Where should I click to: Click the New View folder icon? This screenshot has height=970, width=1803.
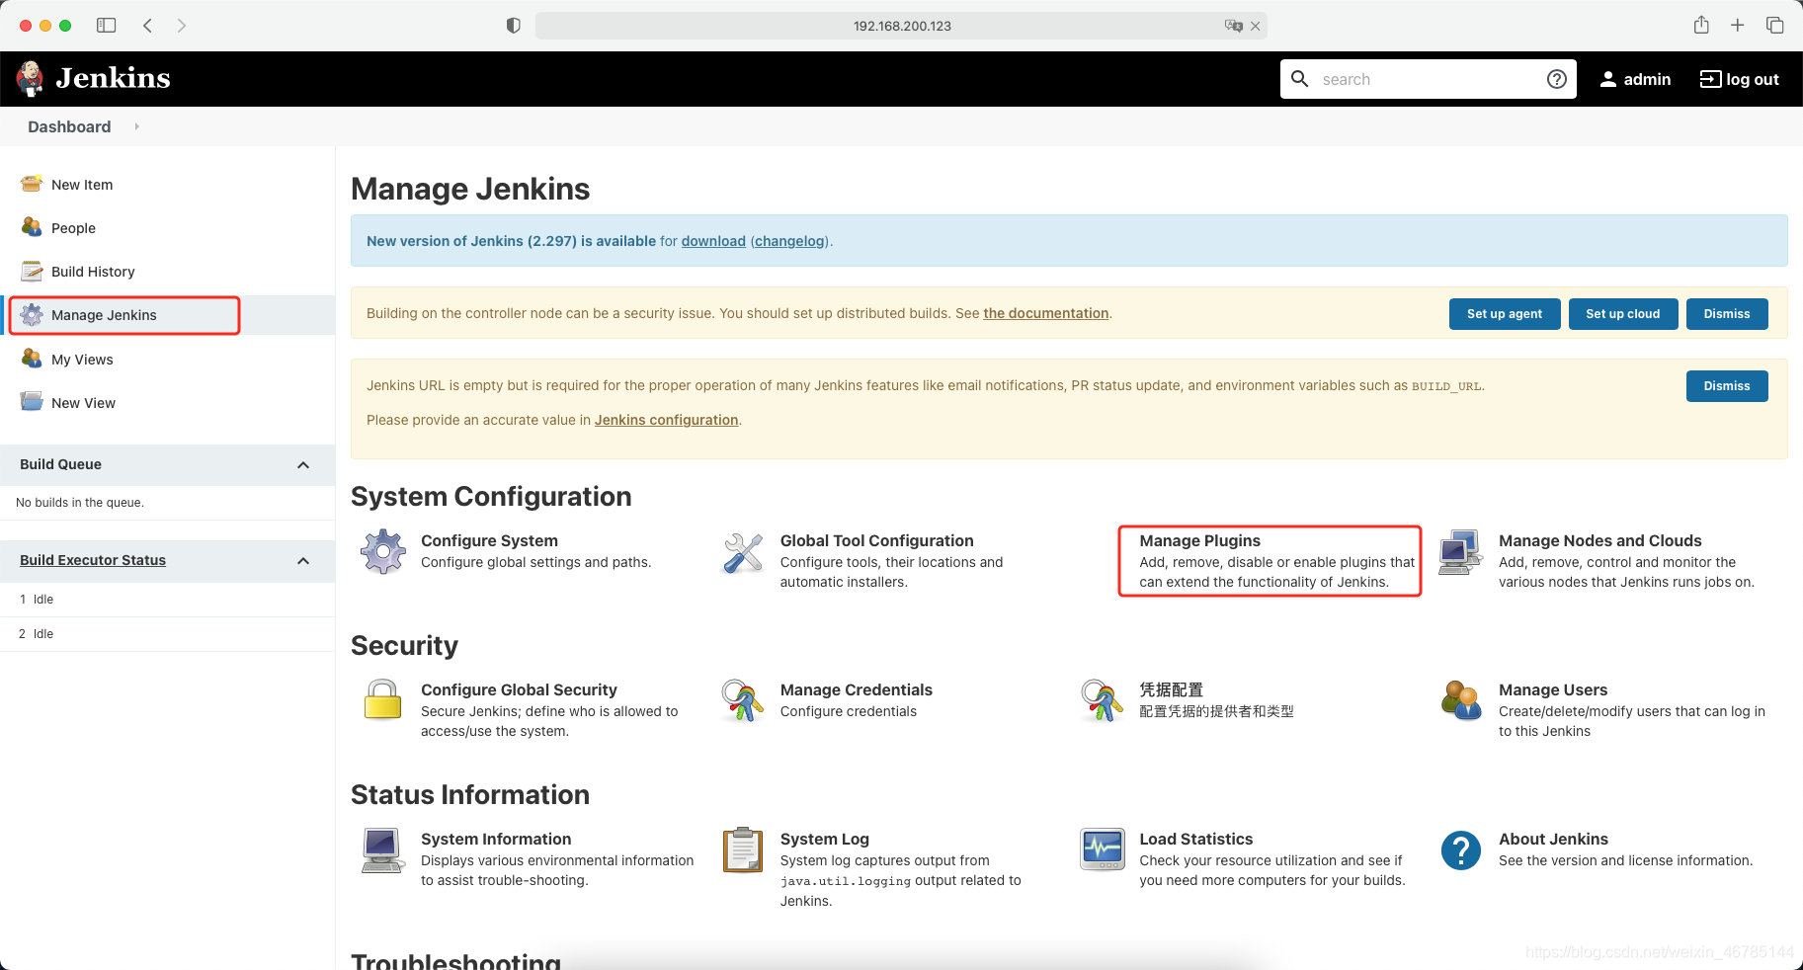(x=32, y=402)
